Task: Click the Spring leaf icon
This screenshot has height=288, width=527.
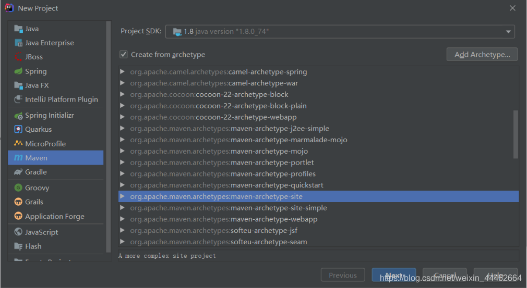Action: pyautogui.click(x=18, y=71)
